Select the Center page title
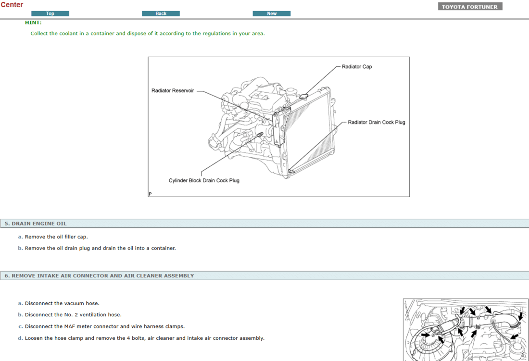Viewport: 529px width, 361px height. 12,5
